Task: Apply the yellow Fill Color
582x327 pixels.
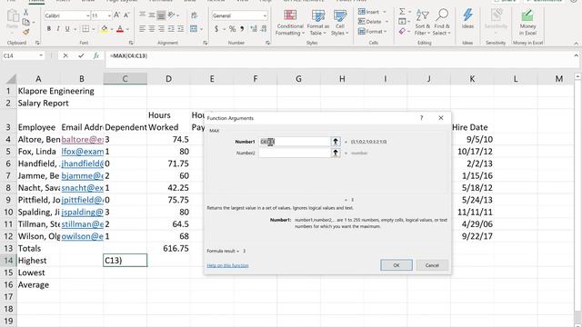Action: point(105,28)
